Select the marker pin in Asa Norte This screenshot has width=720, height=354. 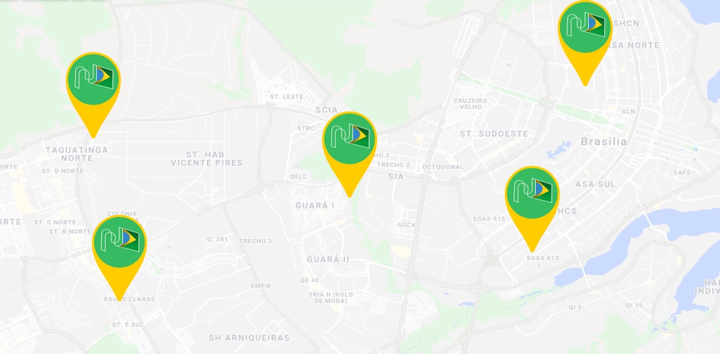(585, 42)
